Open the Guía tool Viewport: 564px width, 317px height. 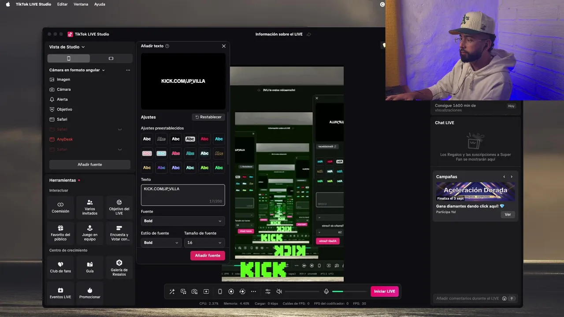(x=89, y=267)
